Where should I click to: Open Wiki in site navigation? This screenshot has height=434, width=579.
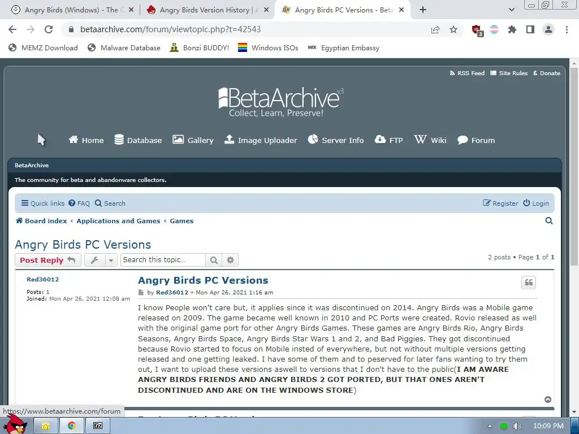tap(430, 140)
